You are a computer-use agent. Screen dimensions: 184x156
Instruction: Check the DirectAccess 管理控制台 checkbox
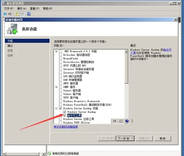tap(60, 62)
